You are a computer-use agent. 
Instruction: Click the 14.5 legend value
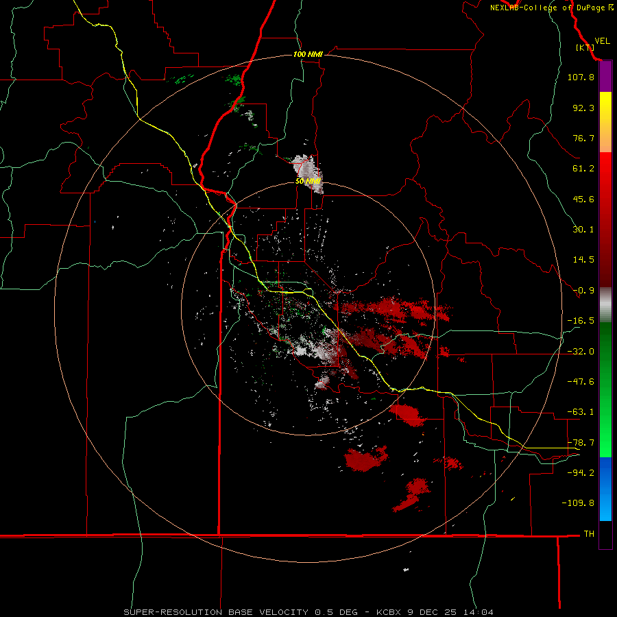click(x=583, y=260)
